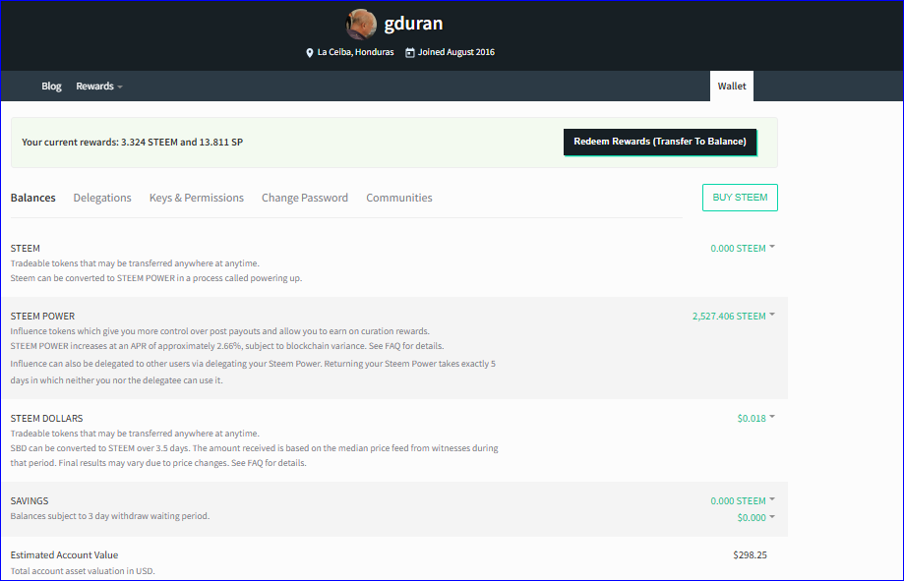Click the location pin icon

click(x=310, y=52)
